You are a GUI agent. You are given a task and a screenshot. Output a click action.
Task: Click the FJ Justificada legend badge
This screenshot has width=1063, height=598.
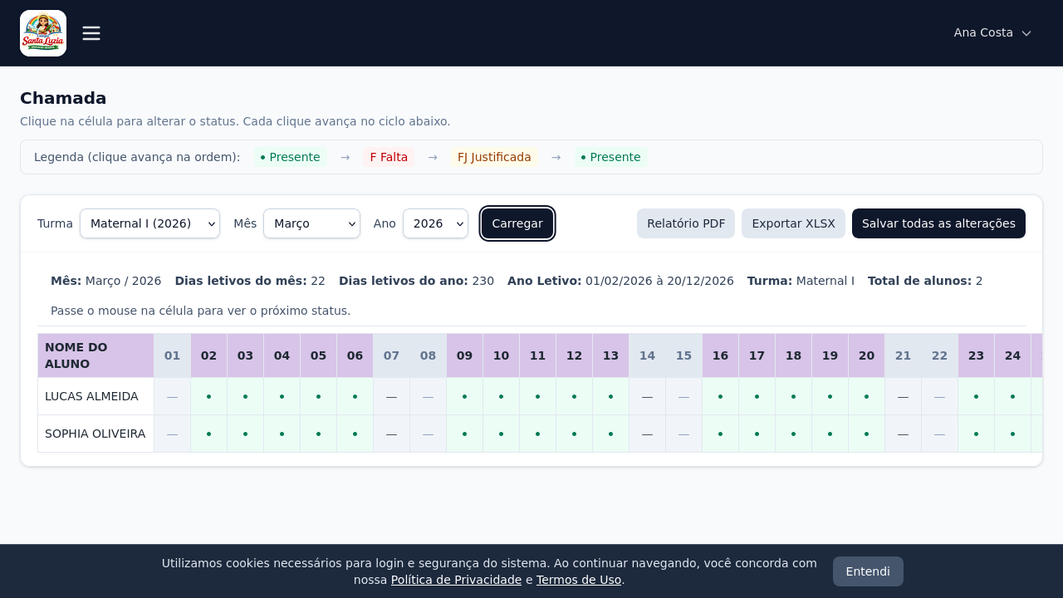[494, 157]
